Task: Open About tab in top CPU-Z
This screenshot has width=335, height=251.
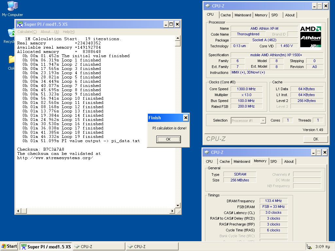Action: [x=290, y=15]
